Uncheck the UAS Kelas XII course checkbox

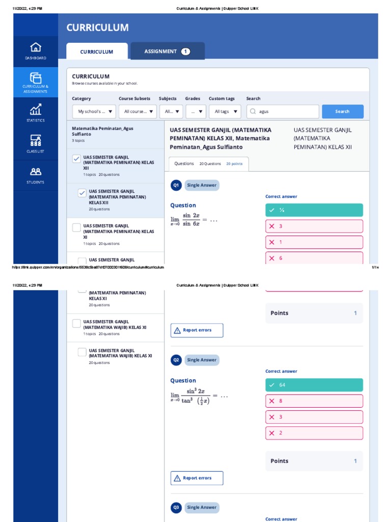pos(76,159)
